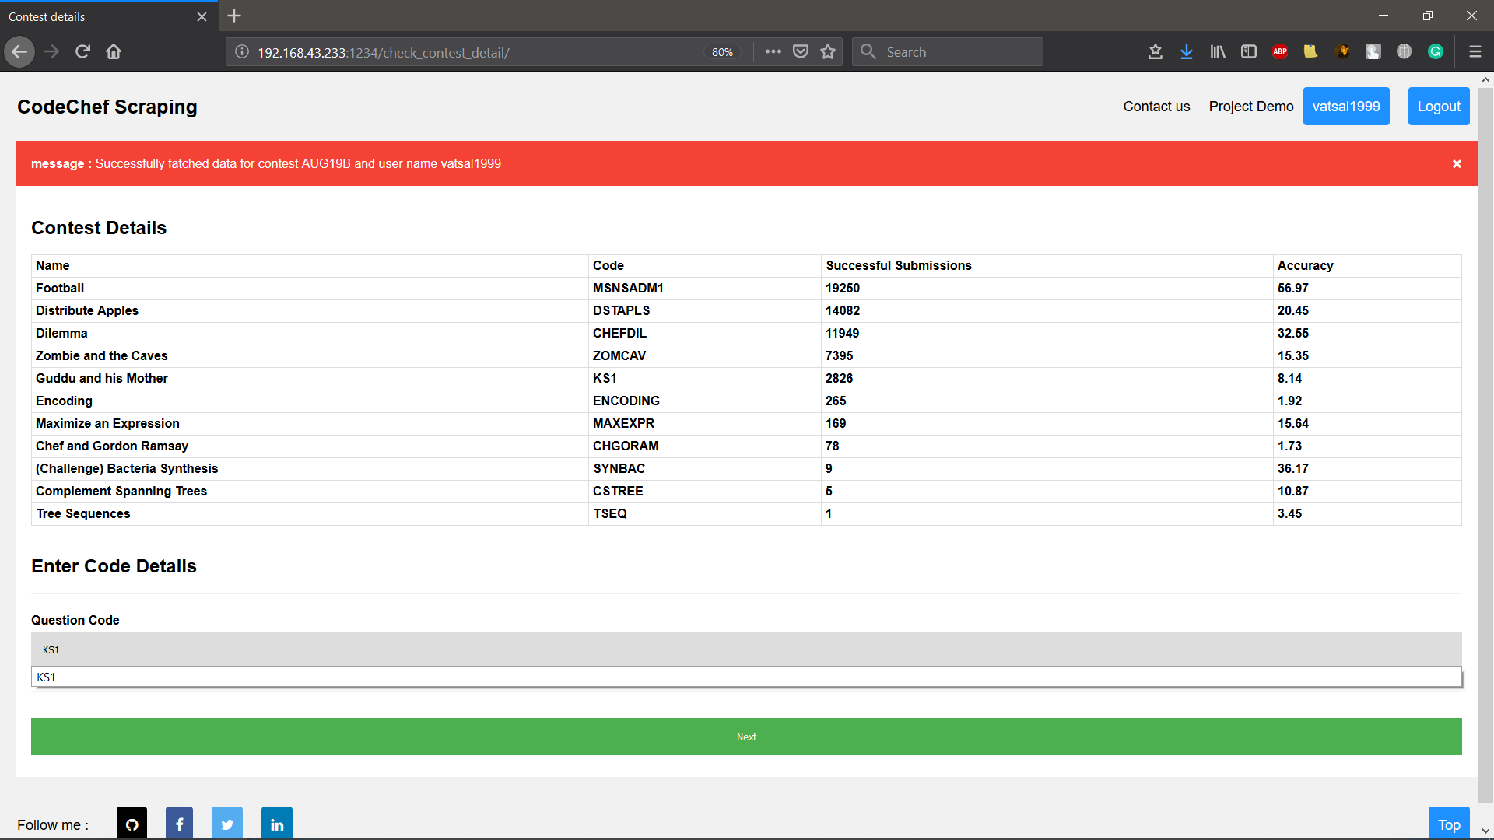Open Firefox hamburger menu
1494x840 pixels.
[x=1475, y=52]
